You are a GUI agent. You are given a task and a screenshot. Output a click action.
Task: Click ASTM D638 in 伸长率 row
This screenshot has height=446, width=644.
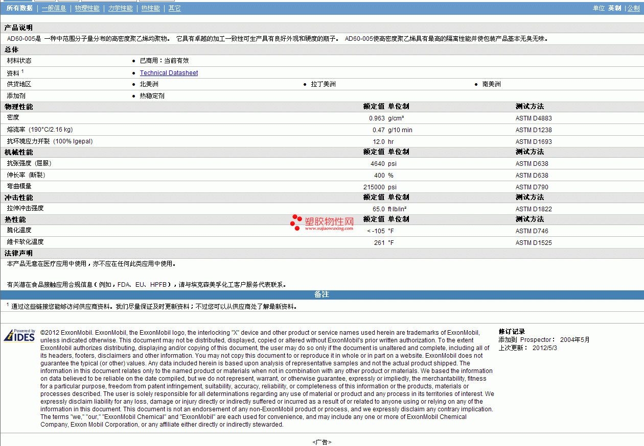pos(532,176)
